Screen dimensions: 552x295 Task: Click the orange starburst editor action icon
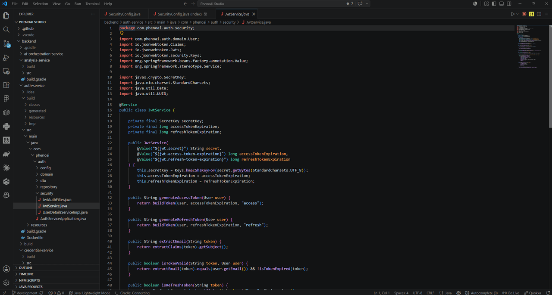pyautogui.click(x=524, y=14)
